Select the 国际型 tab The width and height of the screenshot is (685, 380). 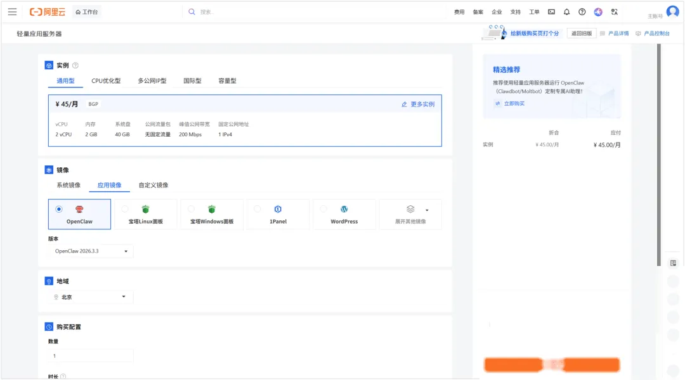[x=192, y=80]
